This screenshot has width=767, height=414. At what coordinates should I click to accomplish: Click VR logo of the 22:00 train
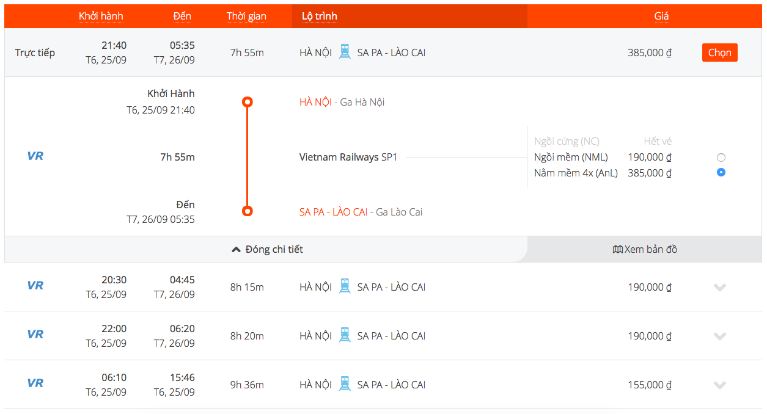point(35,335)
